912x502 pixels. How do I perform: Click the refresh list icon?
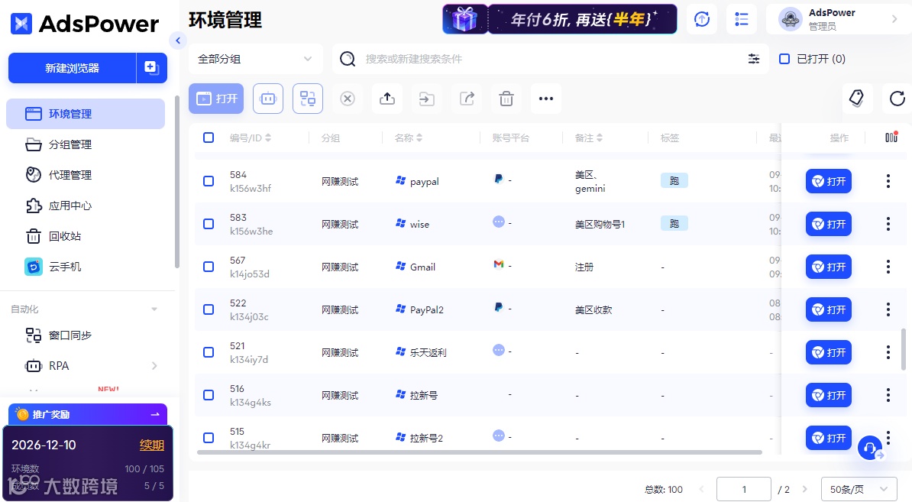click(x=897, y=99)
